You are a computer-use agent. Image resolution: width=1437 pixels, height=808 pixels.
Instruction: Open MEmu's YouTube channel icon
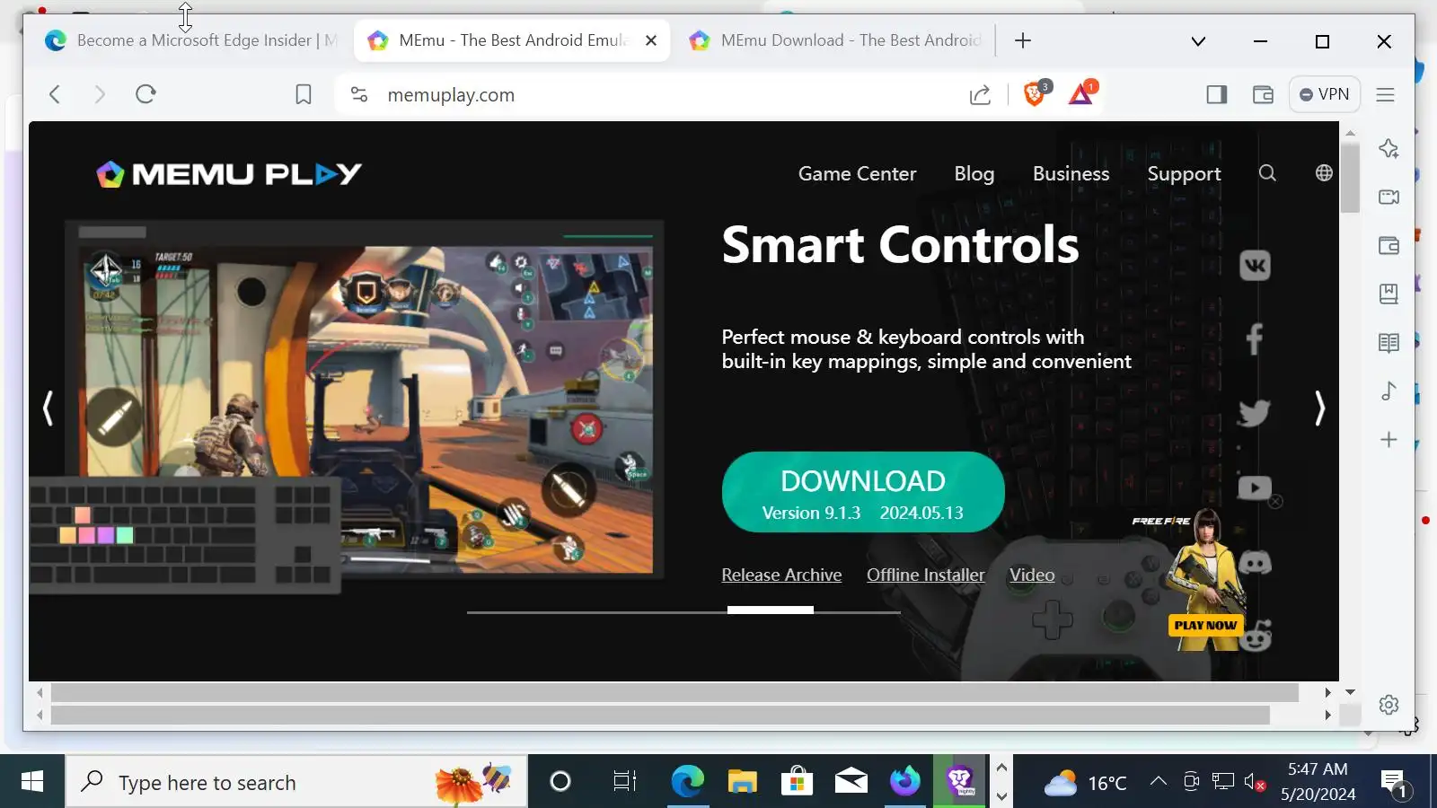pos(1255,487)
